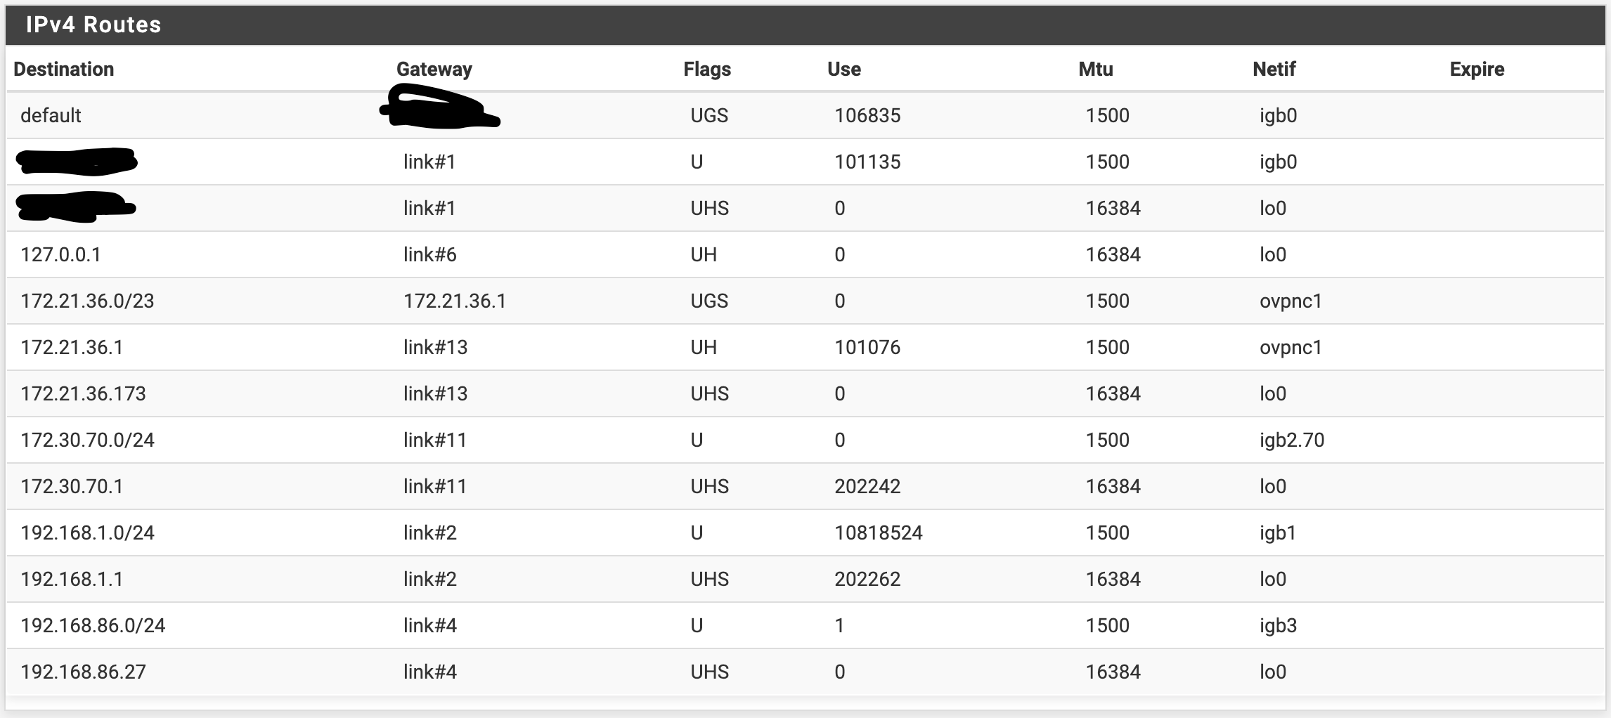Click the Flags column header
Image resolution: width=1611 pixels, height=718 pixels.
[707, 69]
